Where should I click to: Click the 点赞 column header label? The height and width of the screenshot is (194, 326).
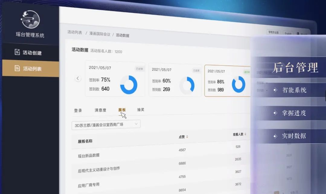coord(182,137)
